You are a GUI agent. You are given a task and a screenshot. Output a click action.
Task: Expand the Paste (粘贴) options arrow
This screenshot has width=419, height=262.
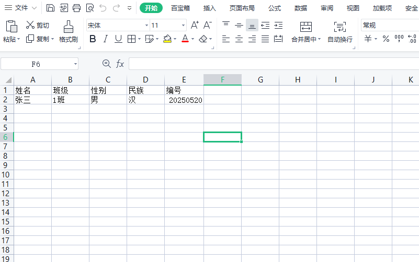19,39
